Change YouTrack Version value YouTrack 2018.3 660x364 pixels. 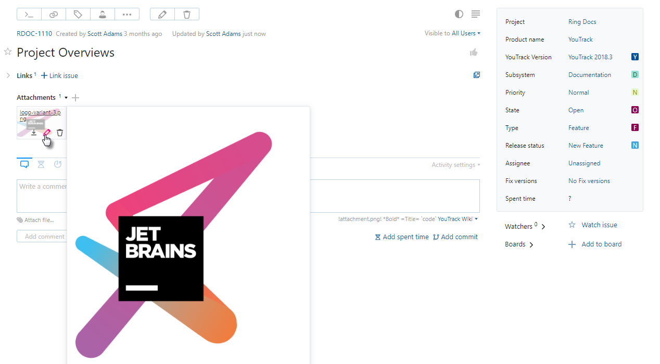[x=590, y=57]
